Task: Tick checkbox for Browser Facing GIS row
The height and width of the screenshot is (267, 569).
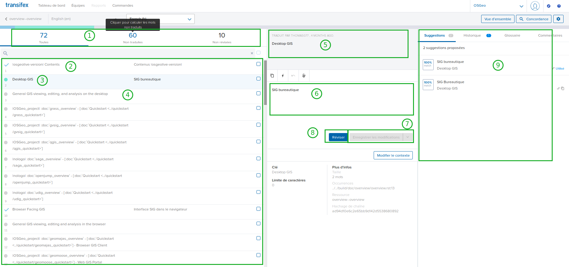Action: pyautogui.click(x=258, y=209)
